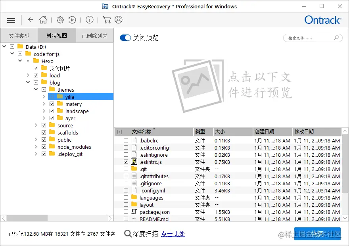Image resolution: width=349 pixels, height=246 pixels.
Task: Select the public folder in tree
Action: click(64, 140)
